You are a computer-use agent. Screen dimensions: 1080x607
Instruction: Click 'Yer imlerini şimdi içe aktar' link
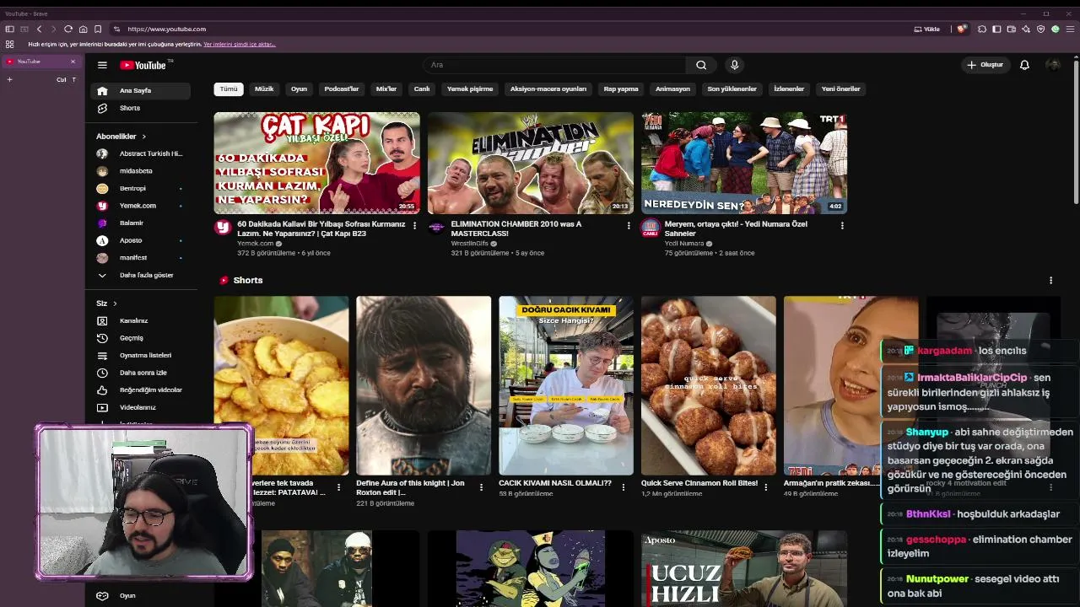[240, 44]
